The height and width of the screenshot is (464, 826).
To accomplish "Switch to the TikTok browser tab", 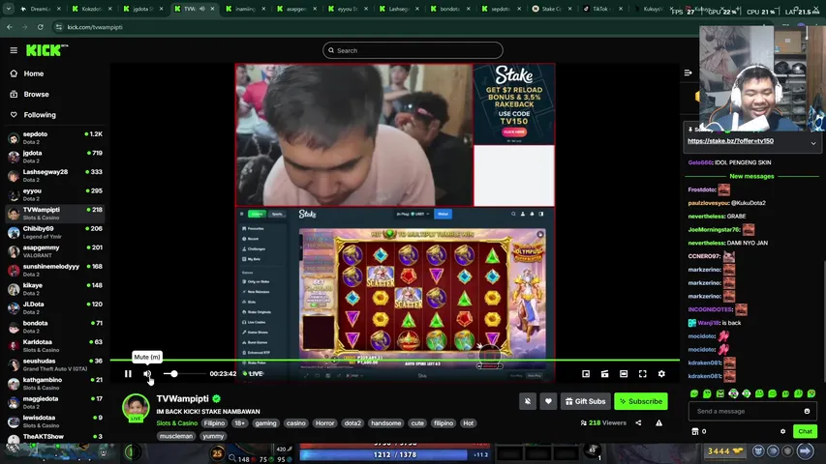I will pyautogui.click(x=602, y=9).
